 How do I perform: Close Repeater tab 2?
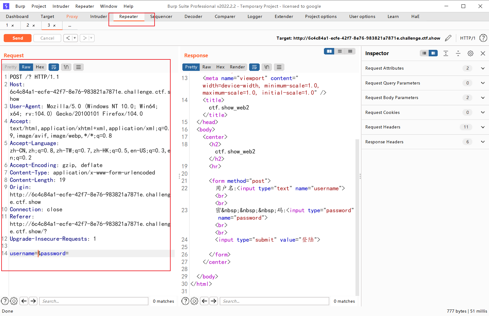[34, 25]
